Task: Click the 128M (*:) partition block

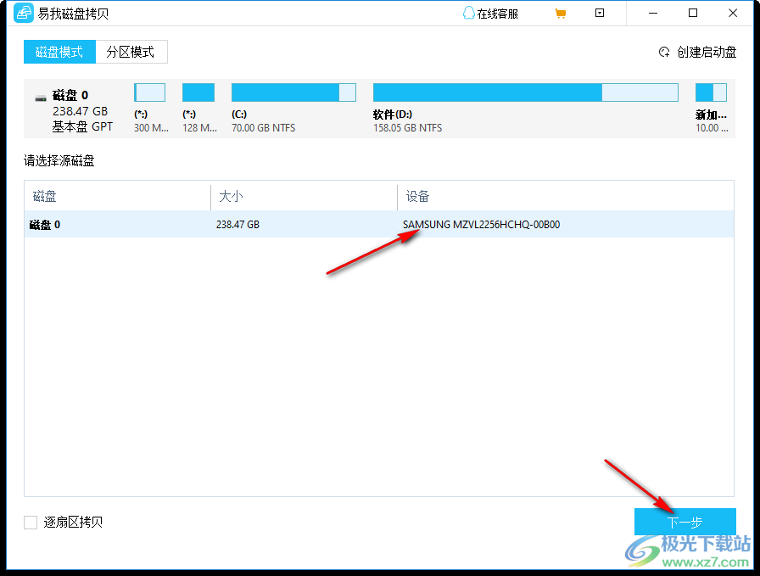Action: (198, 92)
